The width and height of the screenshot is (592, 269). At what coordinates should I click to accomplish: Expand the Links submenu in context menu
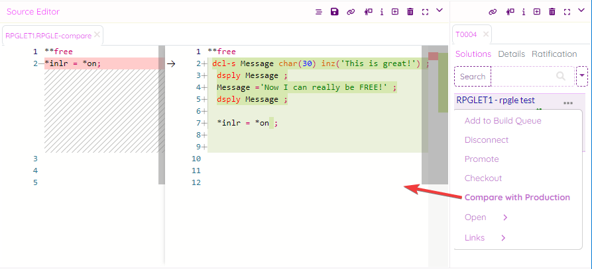[503, 238]
